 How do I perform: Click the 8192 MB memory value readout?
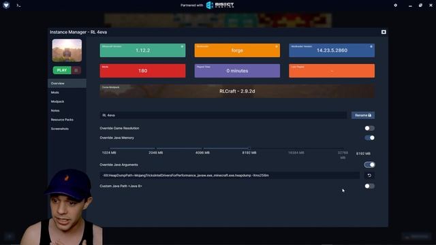[x=363, y=154]
